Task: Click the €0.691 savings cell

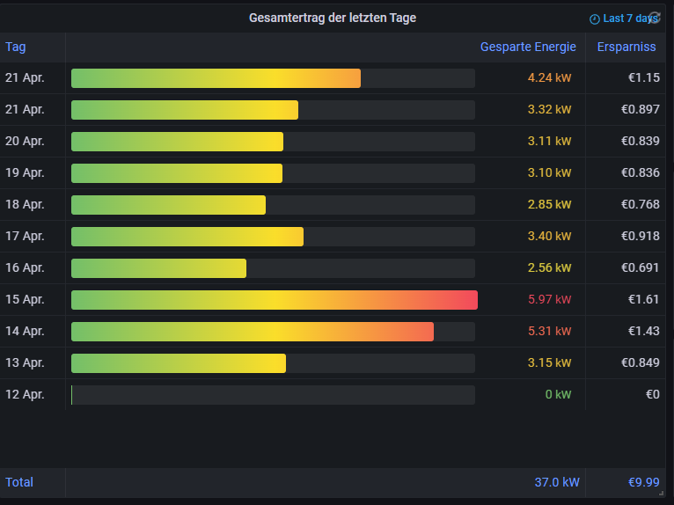Action: (x=640, y=268)
